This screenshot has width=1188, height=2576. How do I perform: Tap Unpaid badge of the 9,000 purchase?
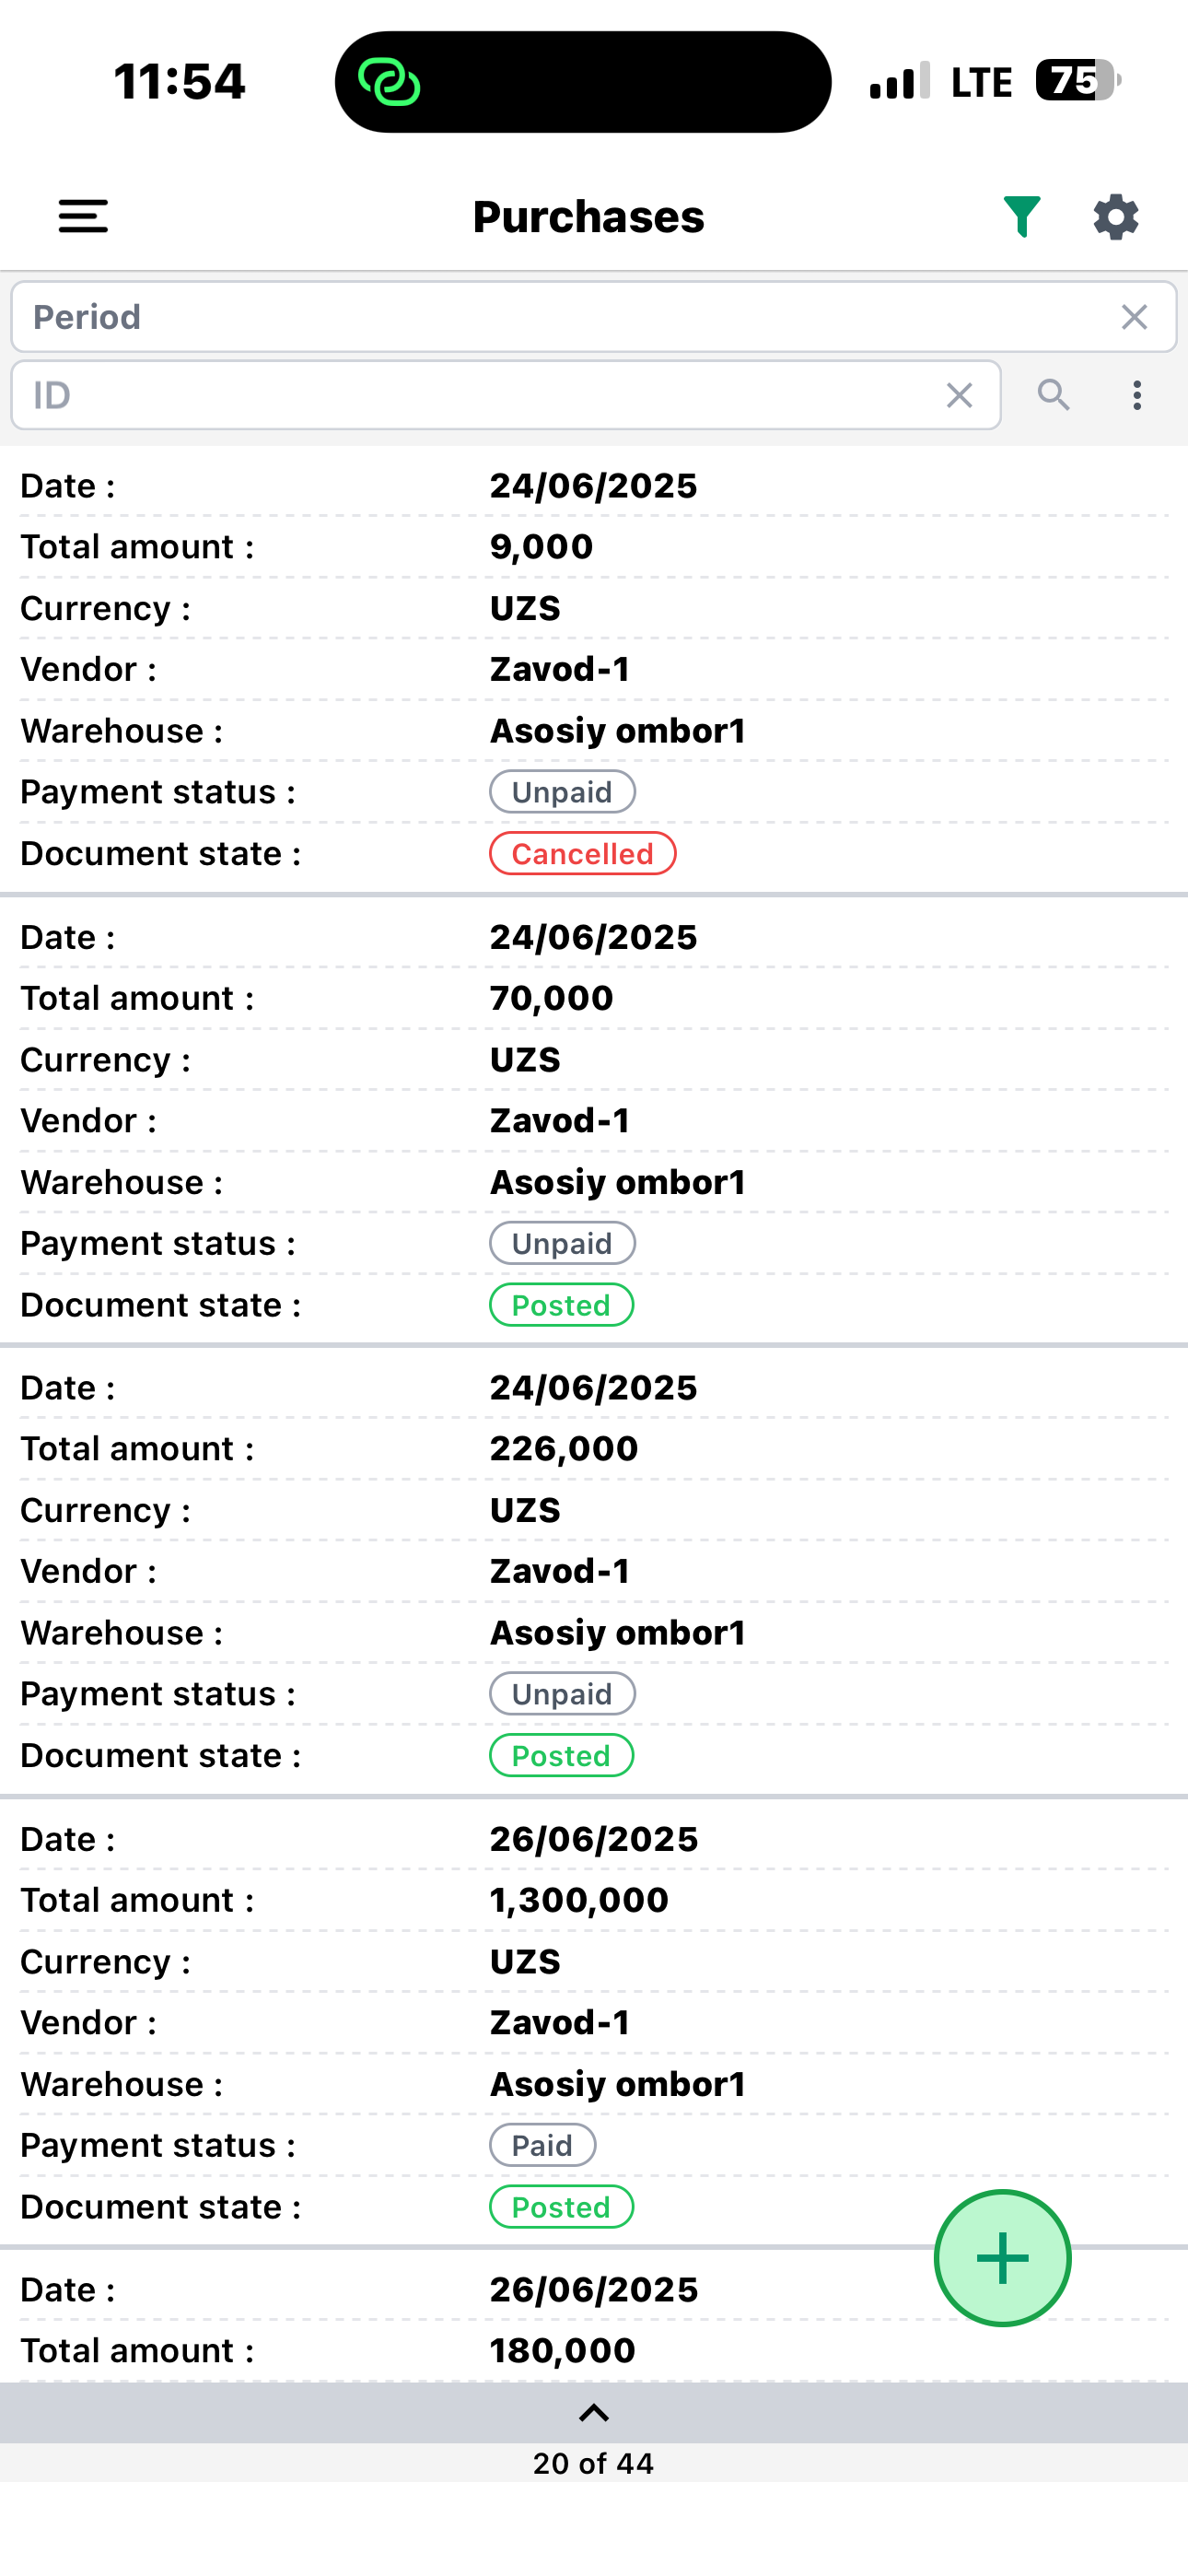pos(562,792)
